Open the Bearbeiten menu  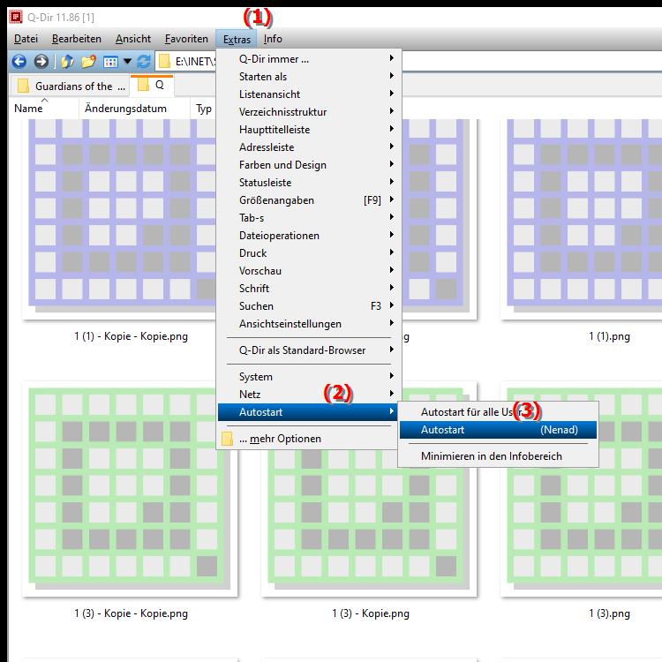click(x=77, y=39)
